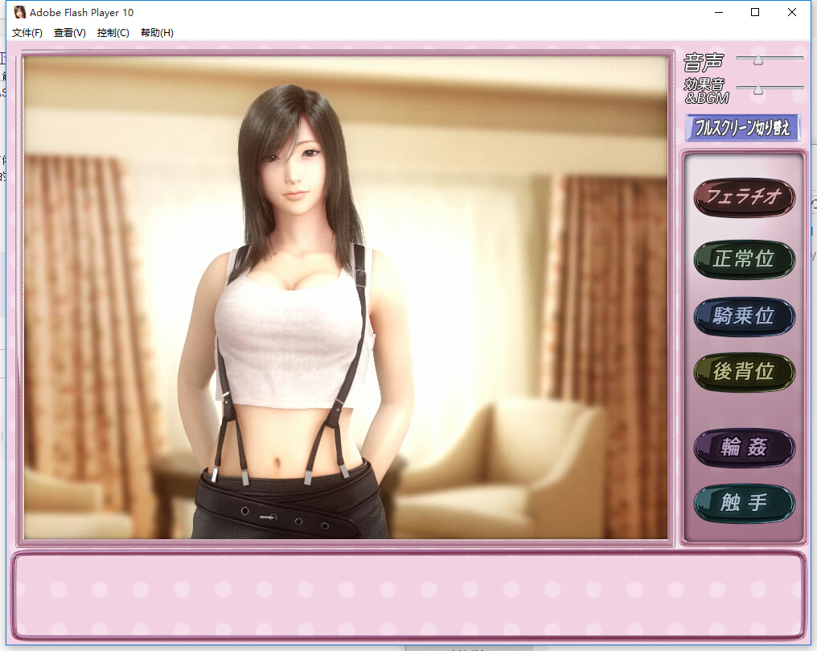Click right end of 音声 slider track

tap(800, 58)
